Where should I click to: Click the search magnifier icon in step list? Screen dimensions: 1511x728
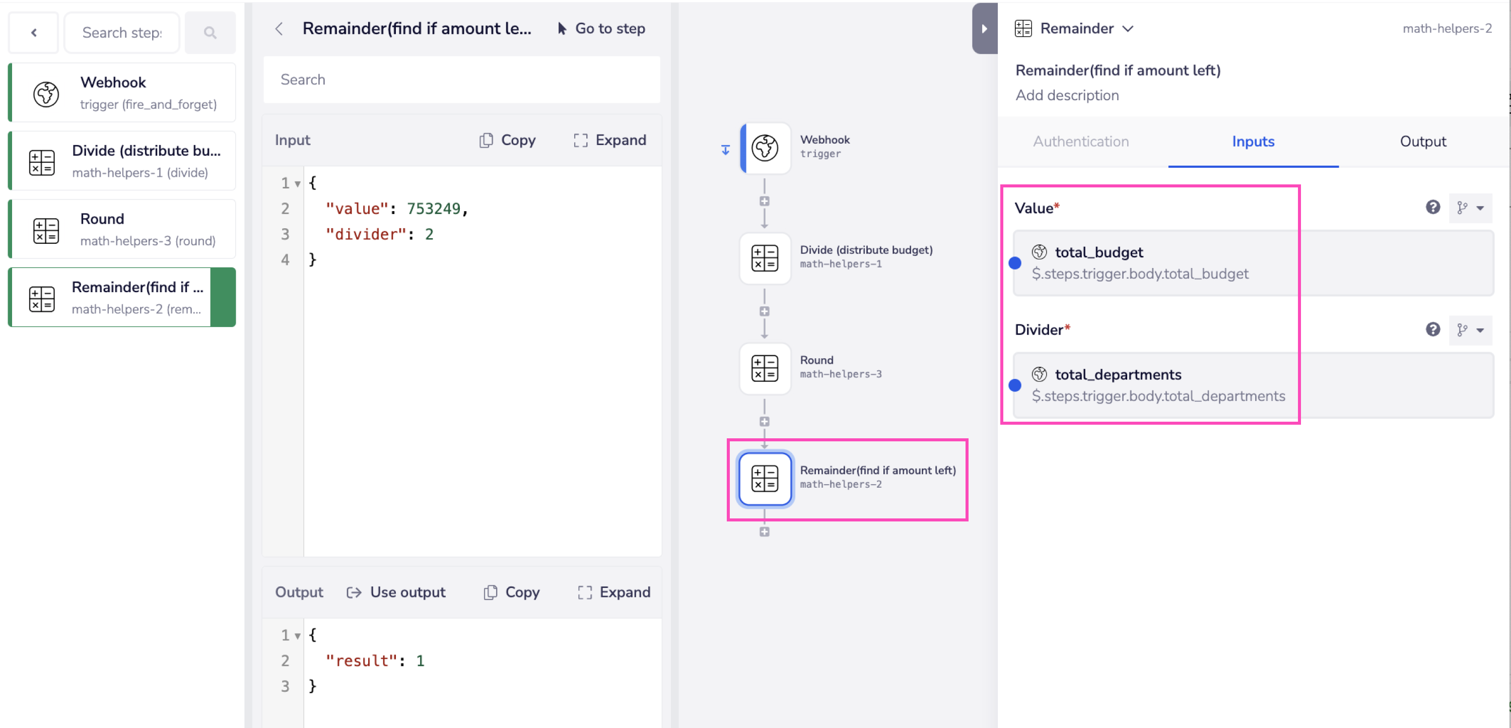[210, 33]
